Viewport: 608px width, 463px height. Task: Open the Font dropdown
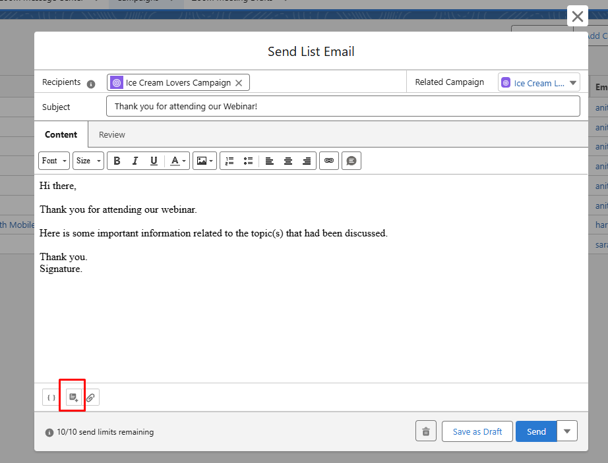[x=54, y=161]
